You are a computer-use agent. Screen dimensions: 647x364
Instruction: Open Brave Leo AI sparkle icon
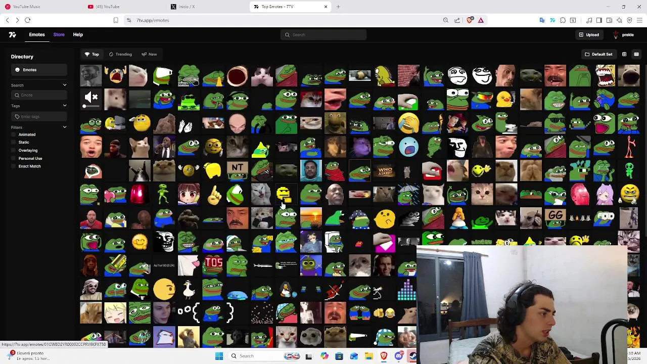click(619, 20)
